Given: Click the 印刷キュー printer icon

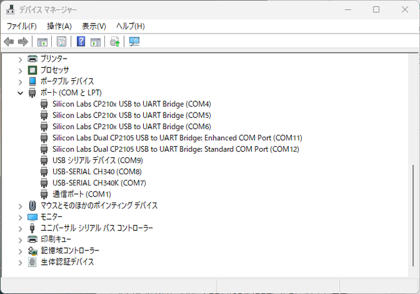Looking at the screenshot, I should coord(32,239).
